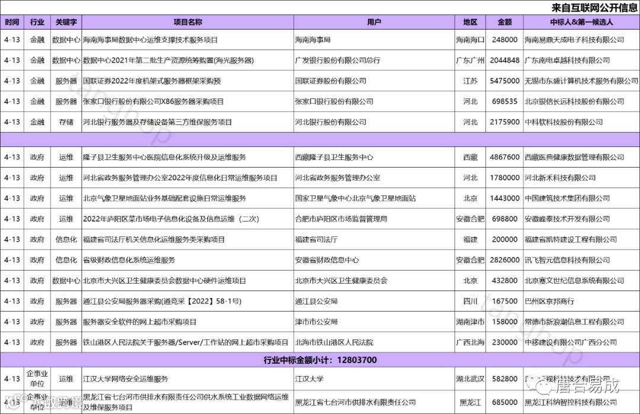Click the 关键字 column header

66,22
